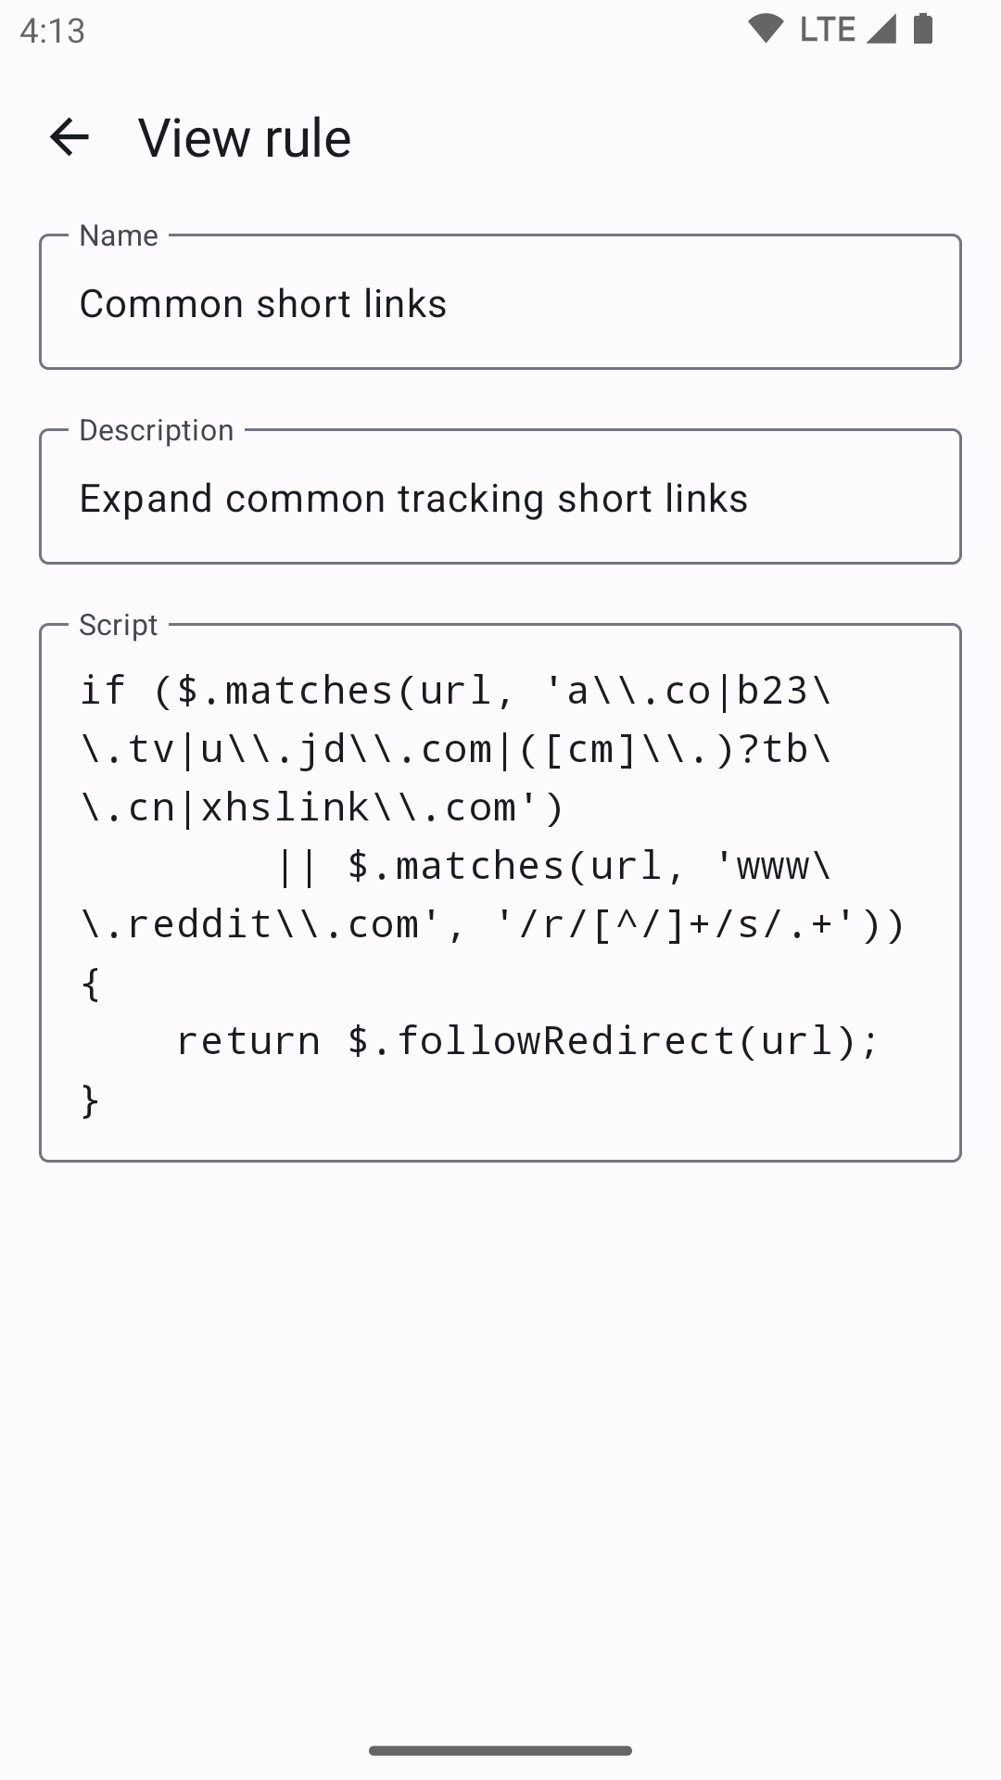1001x1780 pixels.
Task: Tap the View rule page title
Action: coord(245,138)
